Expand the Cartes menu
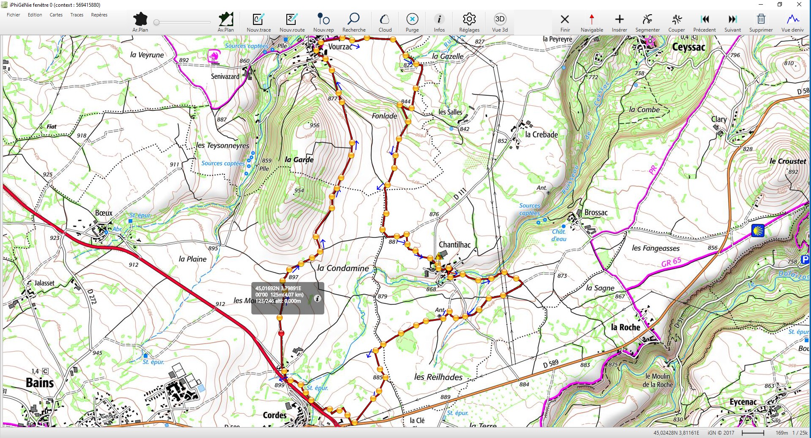The width and height of the screenshot is (811, 438). (56, 15)
